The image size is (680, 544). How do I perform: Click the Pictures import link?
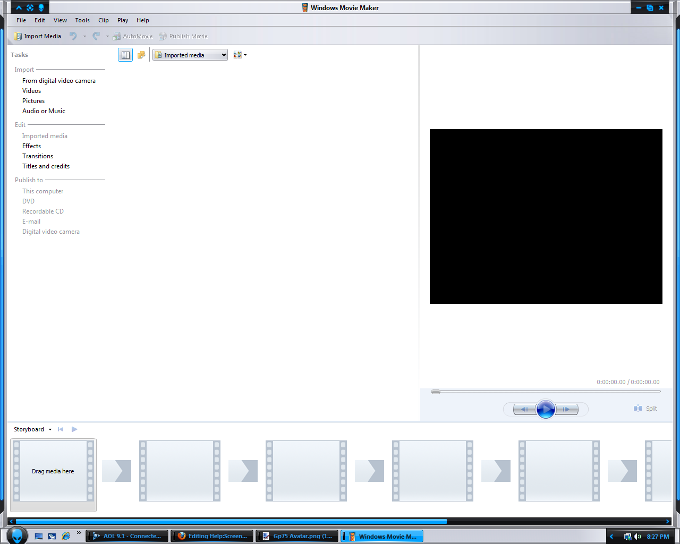click(33, 101)
